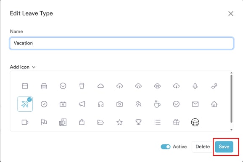Click Save to store the leave type
Viewport: 243px width, 162px height.
tap(224, 146)
